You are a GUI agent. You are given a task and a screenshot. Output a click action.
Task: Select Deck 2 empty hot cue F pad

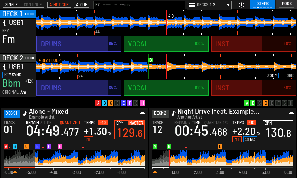278,103
